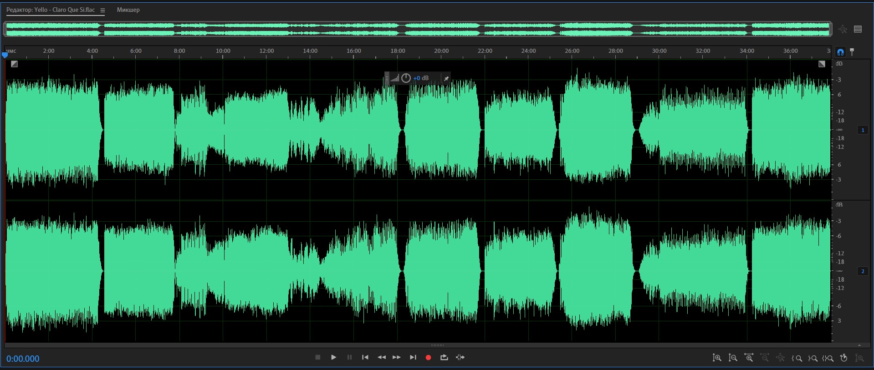Image resolution: width=874 pixels, height=370 pixels.
Task: Zoom in time icon
Action: coord(749,358)
